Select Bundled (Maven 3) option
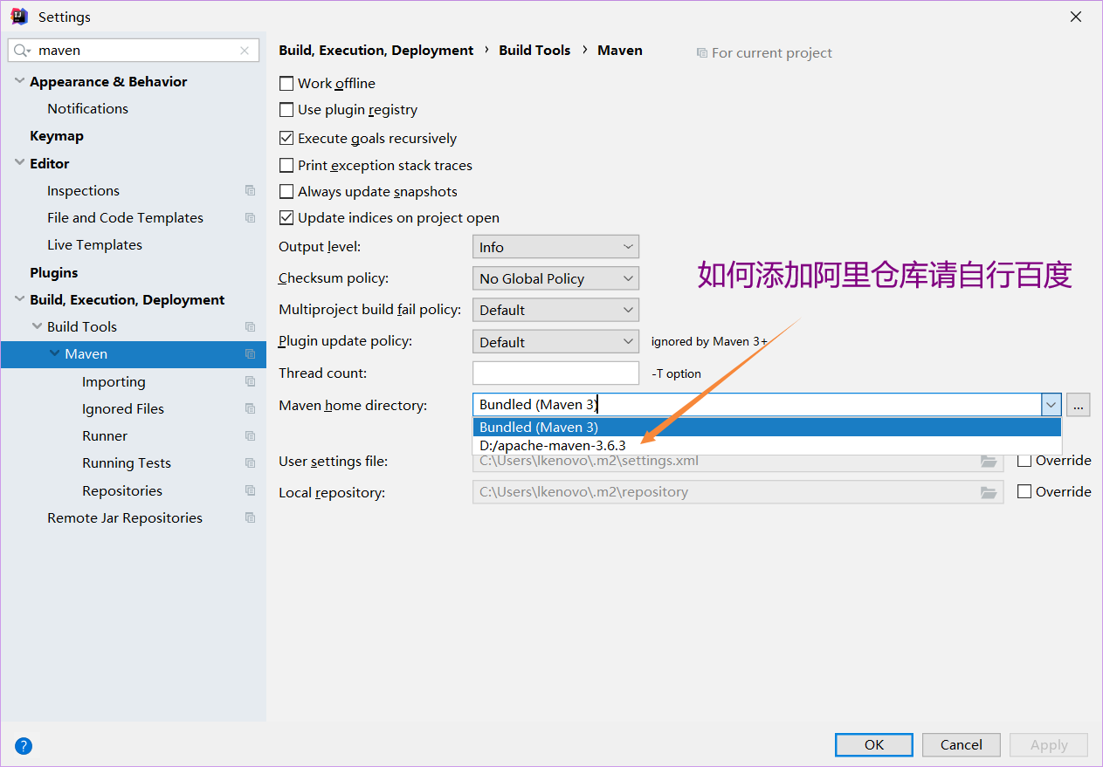The image size is (1103, 767). pos(767,428)
